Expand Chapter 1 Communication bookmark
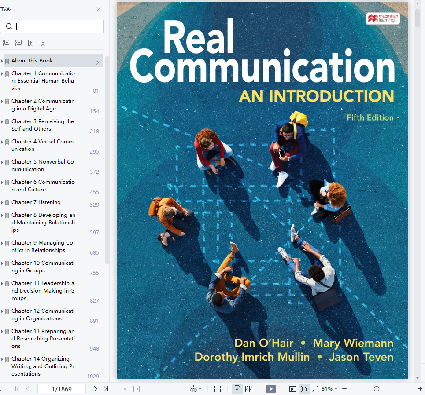This screenshot has width=425, height=395. click(2, 73)
